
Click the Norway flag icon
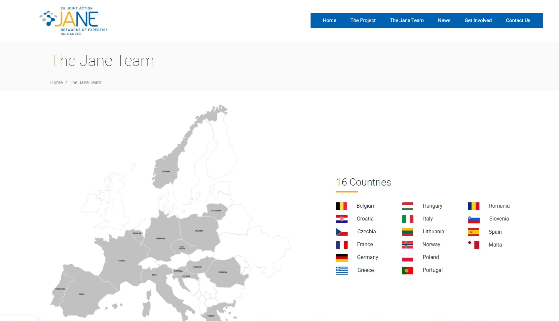point(407,245)
